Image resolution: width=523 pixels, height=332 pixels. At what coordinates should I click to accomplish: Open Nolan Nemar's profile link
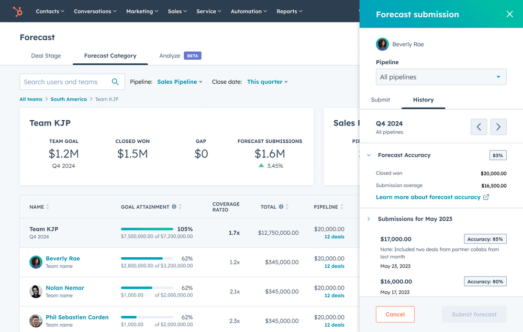pyautogui.click(x=65, y=288)
